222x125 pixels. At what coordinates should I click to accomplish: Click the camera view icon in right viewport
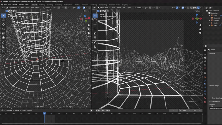pos(200,33)
